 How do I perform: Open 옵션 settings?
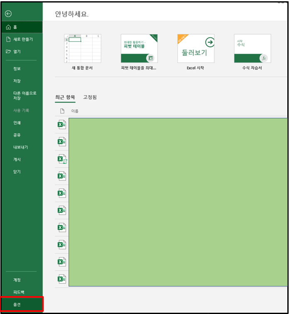click(x=22, y=304)
